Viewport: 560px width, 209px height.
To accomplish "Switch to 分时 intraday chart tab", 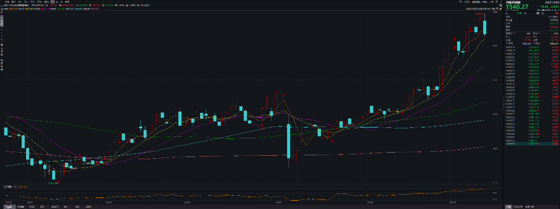I will pos(6,2).
